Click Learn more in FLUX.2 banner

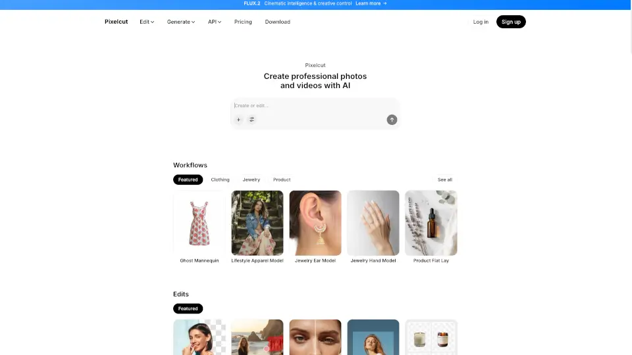pyautogui.click(x=371, y=3)
